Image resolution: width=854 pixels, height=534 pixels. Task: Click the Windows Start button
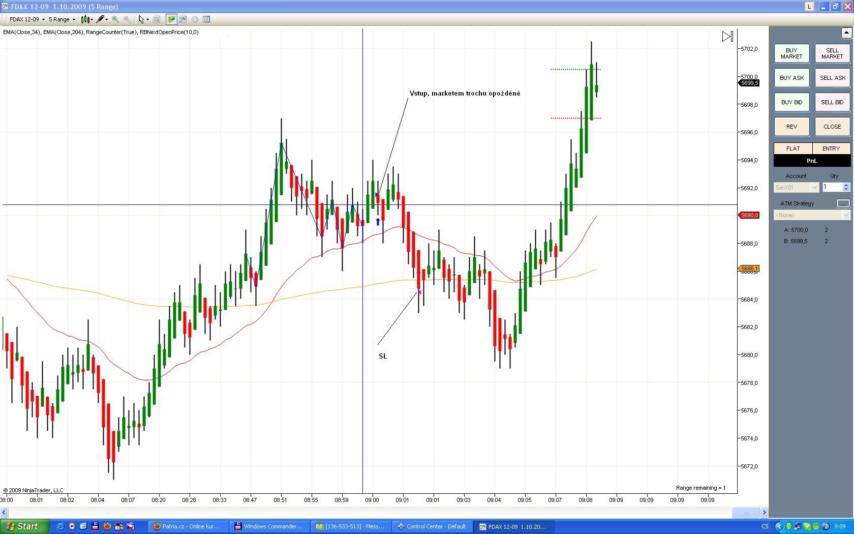click(x=24, y=526)
